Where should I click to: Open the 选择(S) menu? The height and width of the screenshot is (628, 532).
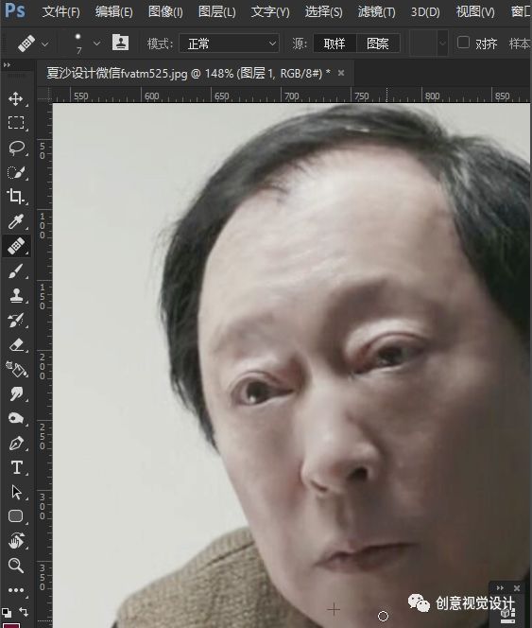323,12
